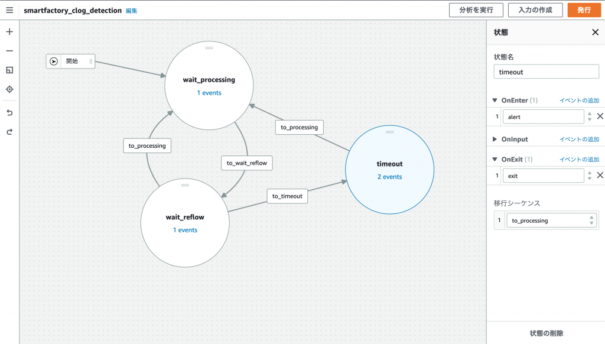Open the to_processing dropdown under 移行シーケンス
Image resolution: width=605 pixels, height=344 pixels.
pos(552,220)
